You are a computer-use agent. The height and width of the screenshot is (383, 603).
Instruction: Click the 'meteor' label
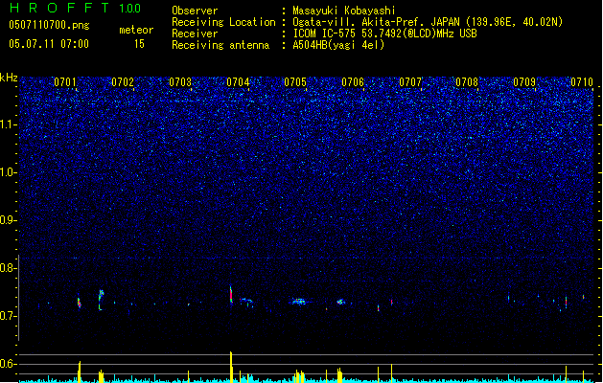click(x=136, y=30)
